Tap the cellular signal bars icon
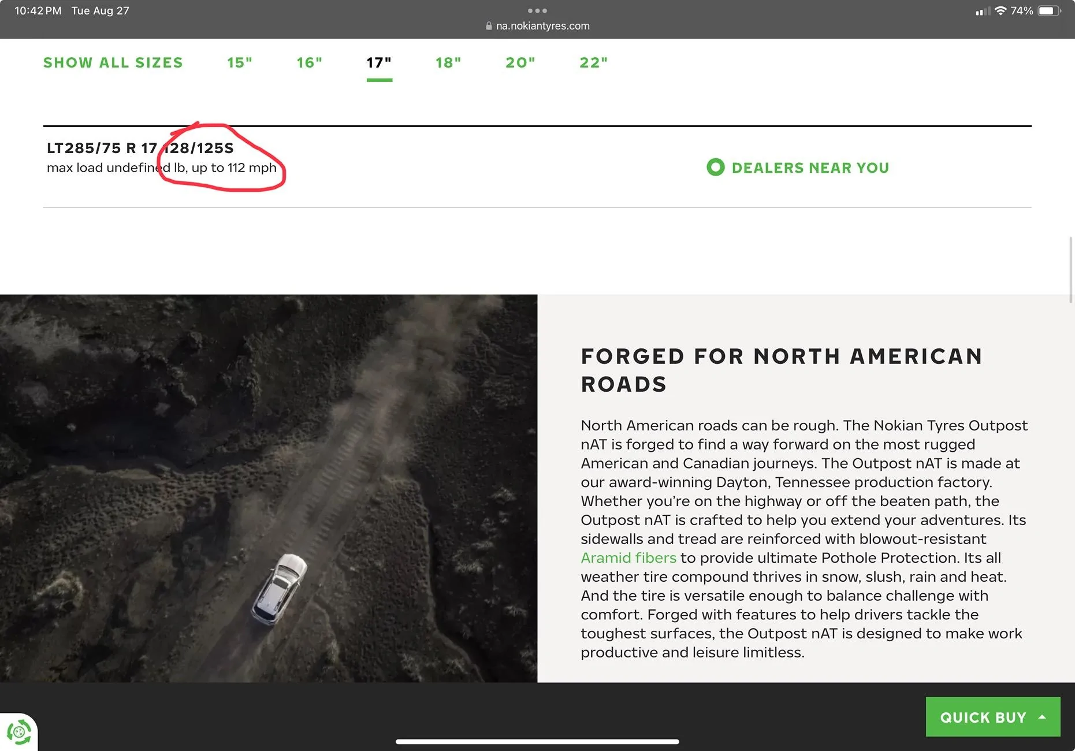The width and height of the screenshot is (1075, 751). coord(983,11)
